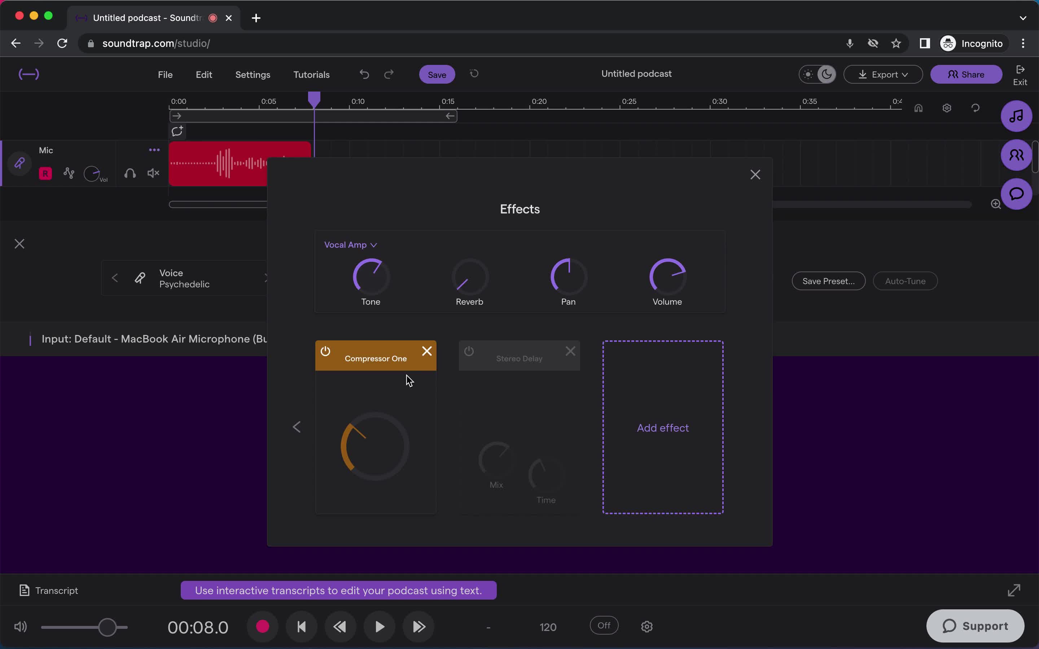Click the Add effect slot
Viewport: 1039px width, 649px height.
[663, 428]
